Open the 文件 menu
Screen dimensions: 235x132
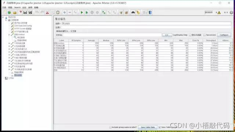pyautogui.click(x=4, y=7)
